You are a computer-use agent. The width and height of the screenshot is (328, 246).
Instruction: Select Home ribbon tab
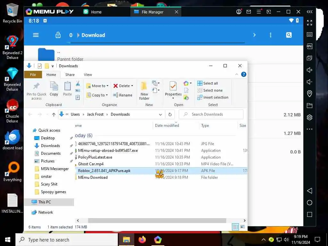pyautogui.click(x=51, y=75)
